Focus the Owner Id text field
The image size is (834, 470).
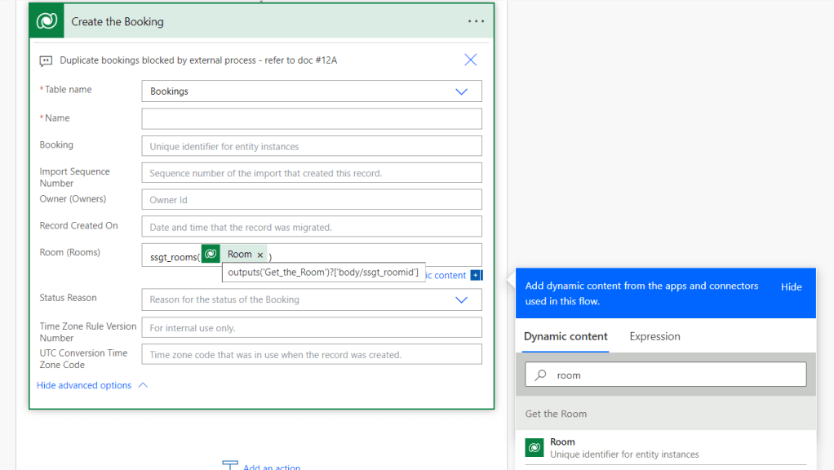(x=311, y=200)
